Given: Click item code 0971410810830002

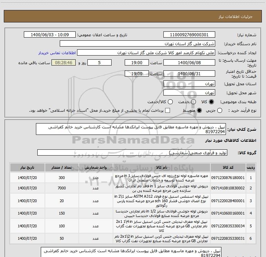Looking at the screenshot, I should coord(228,188).
